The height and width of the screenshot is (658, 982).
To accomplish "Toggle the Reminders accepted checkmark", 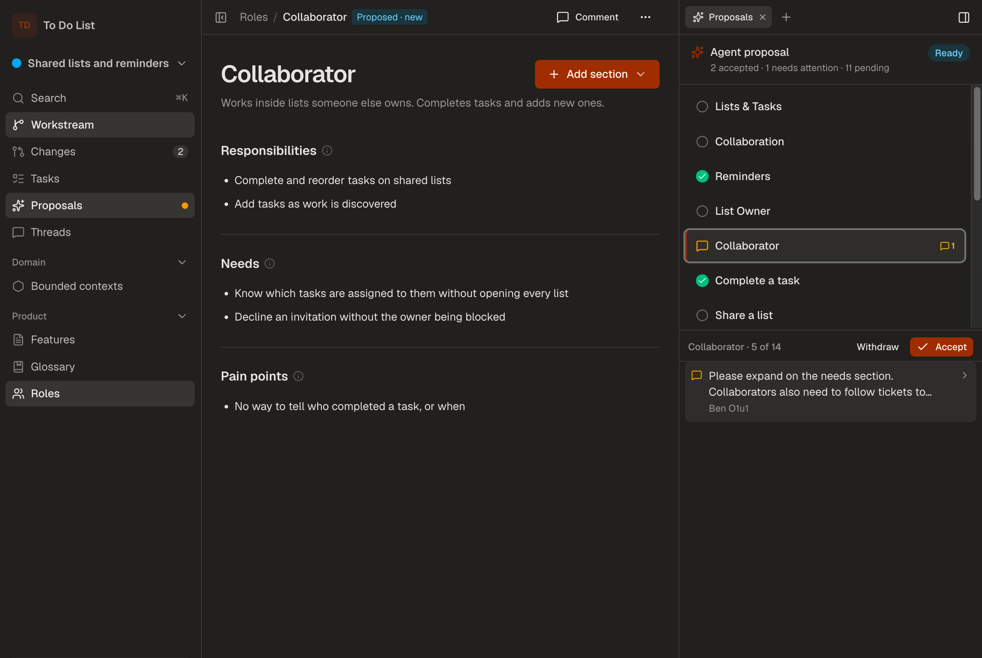I will point(702,176).
